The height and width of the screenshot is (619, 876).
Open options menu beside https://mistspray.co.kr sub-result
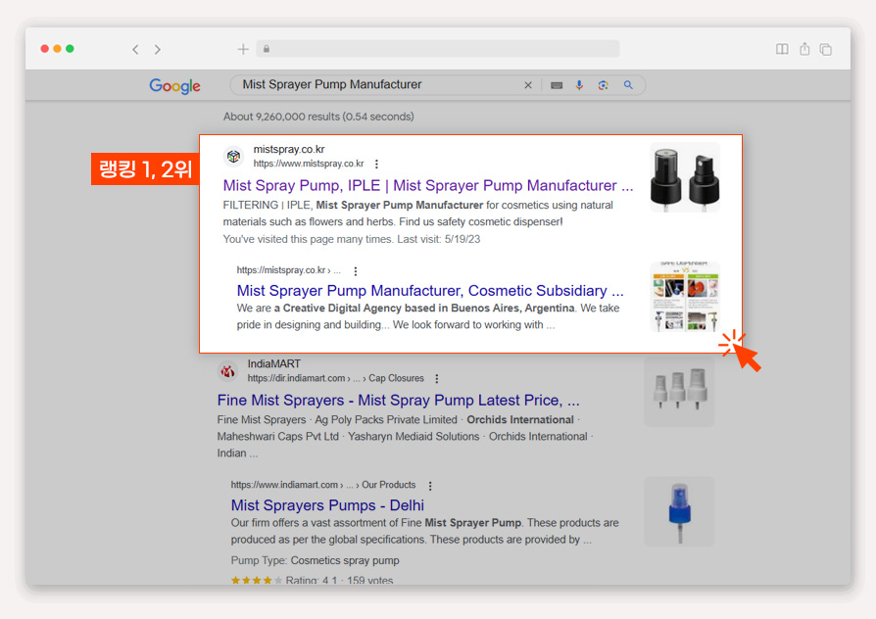pos(356,271)
